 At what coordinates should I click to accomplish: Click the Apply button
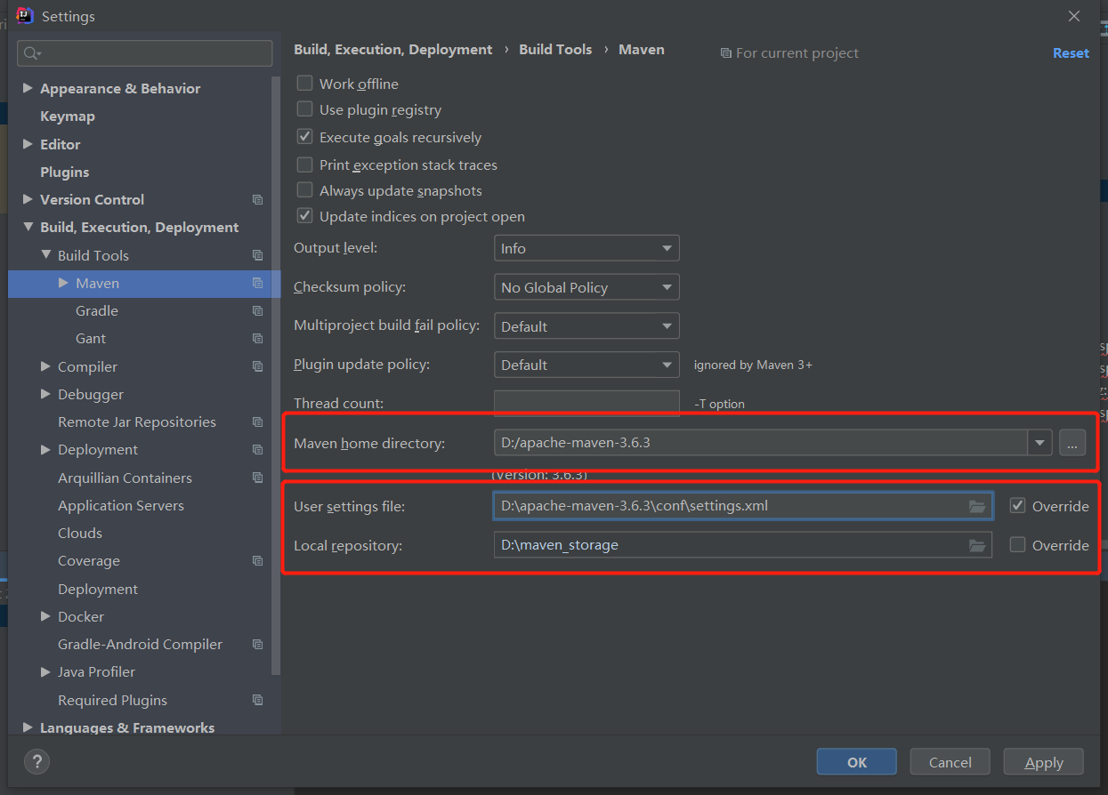tap(1044, 762)
